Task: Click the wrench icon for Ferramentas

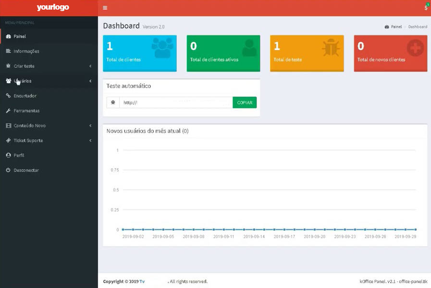Action: (x=8, y=111)
